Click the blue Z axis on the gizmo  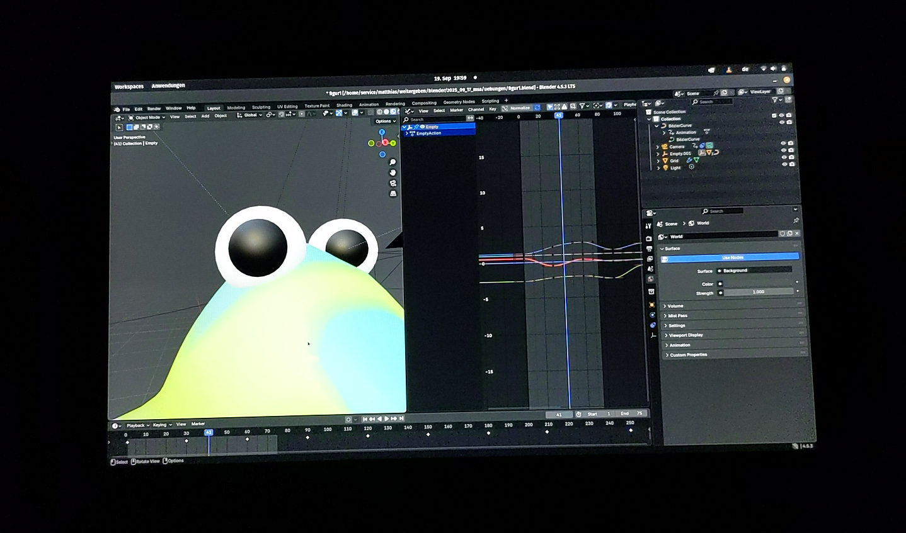pyautogui.click(x=382, y=132)
